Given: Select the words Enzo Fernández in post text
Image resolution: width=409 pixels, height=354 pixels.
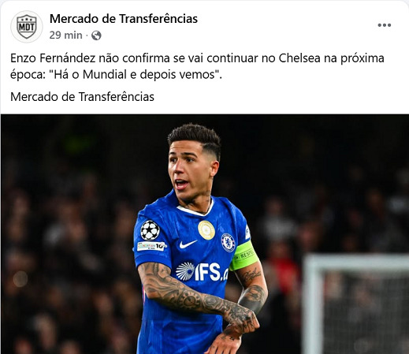Looking at the screenshot, I should point(53,58).
